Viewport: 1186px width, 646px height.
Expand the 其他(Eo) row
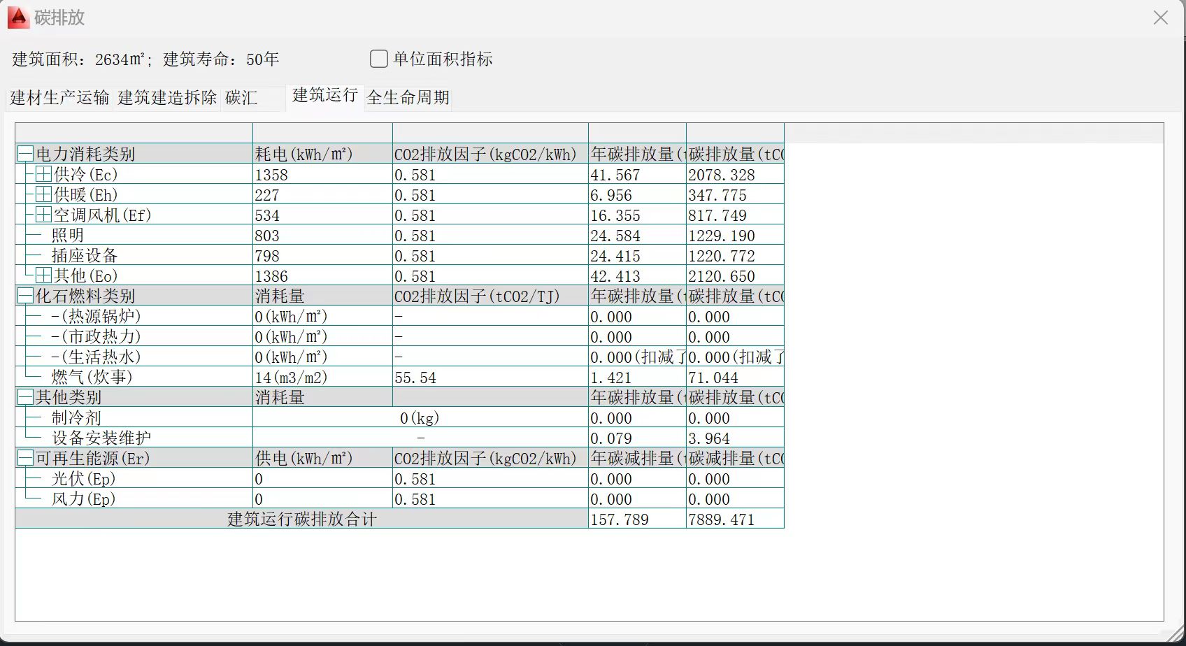pyautogui.click(x=43, y=275)
